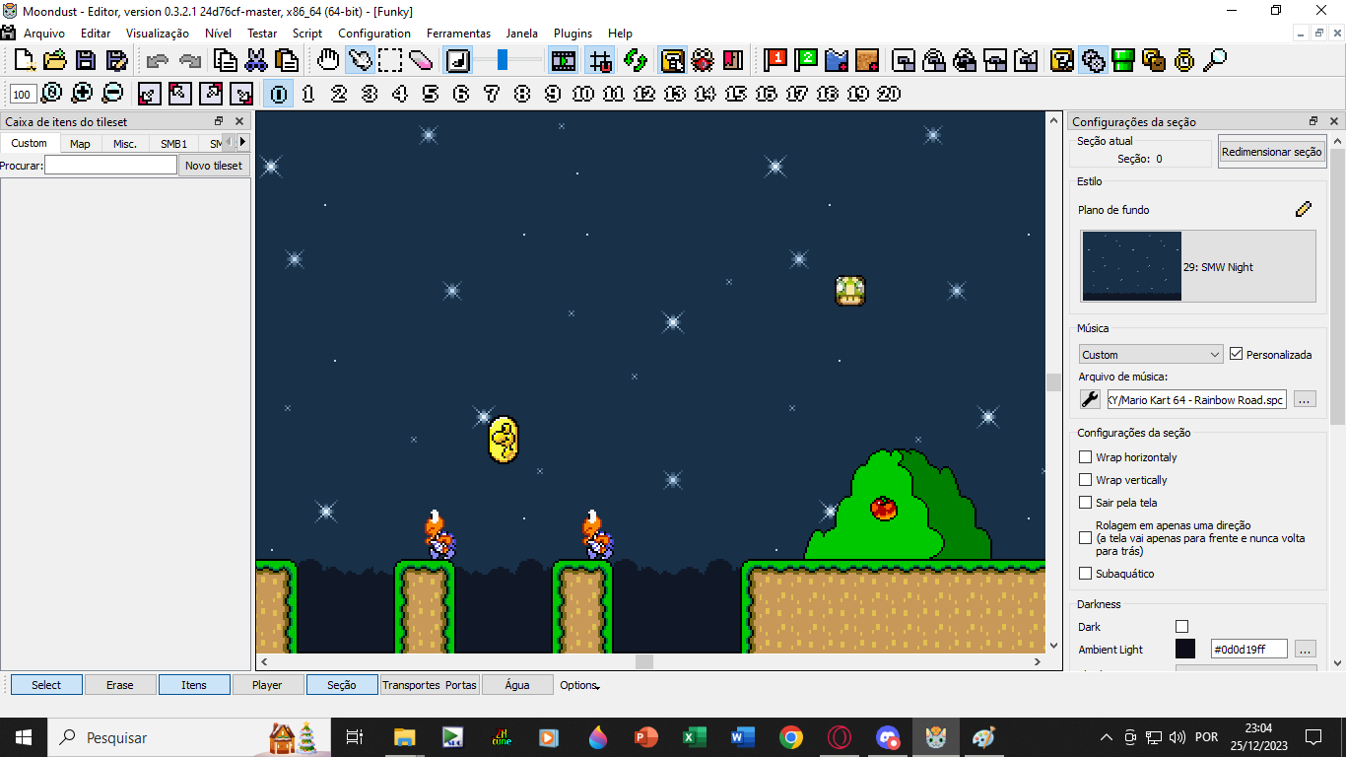Copy selected items
This screenshot has height=757, width=1346.
click(x=226, y=60)
